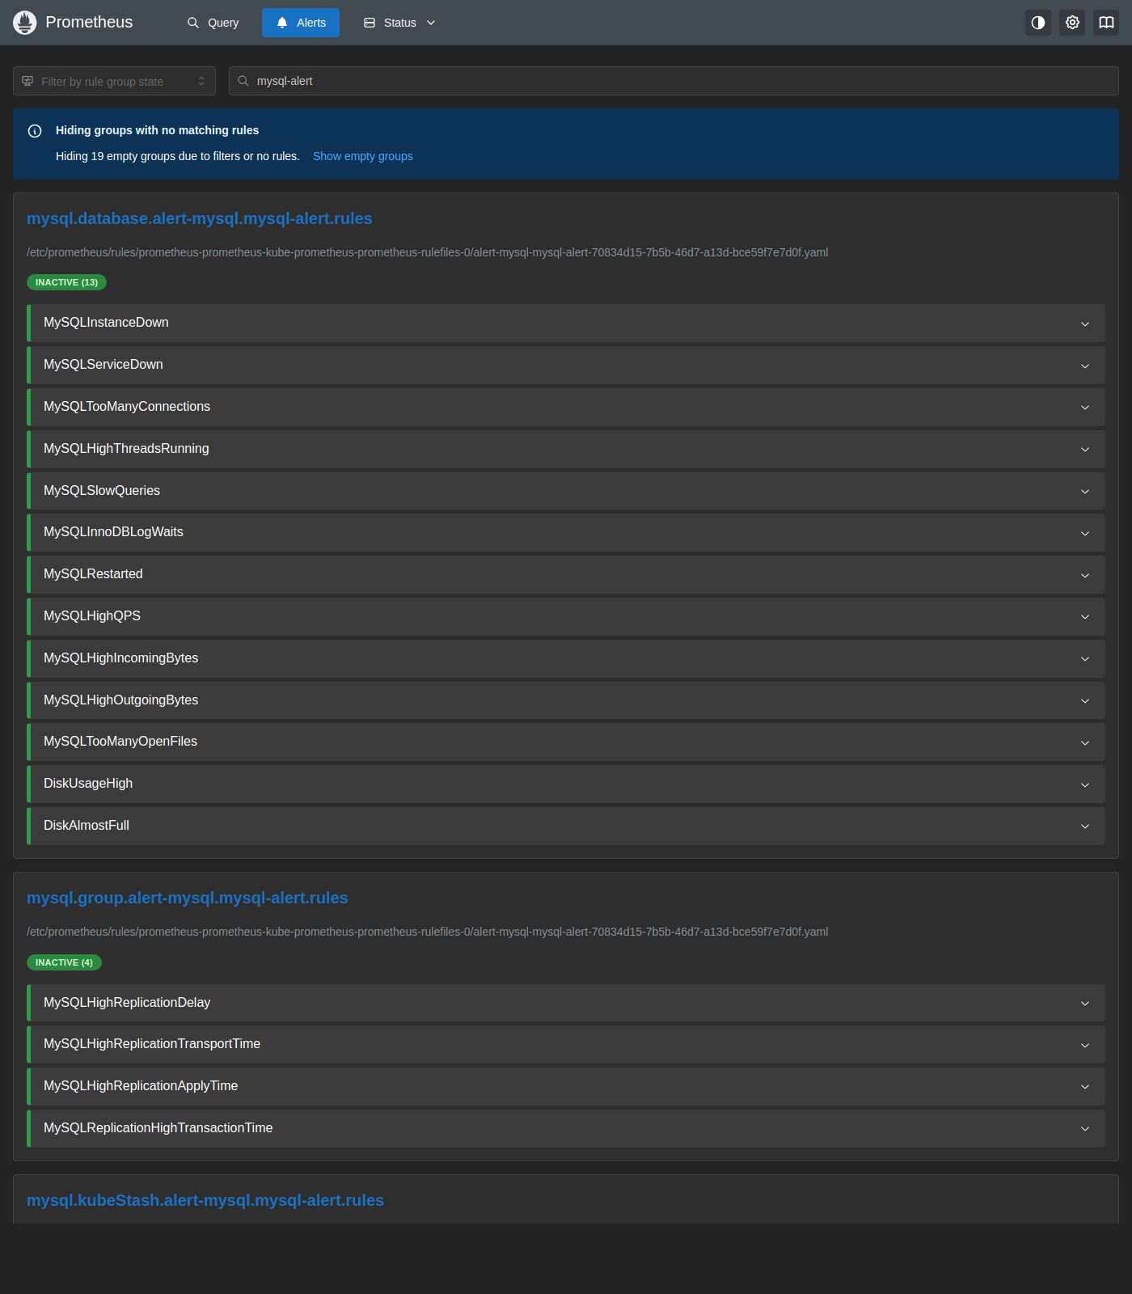
Task: Click the Show empty groups link
Action: (362, 156)
